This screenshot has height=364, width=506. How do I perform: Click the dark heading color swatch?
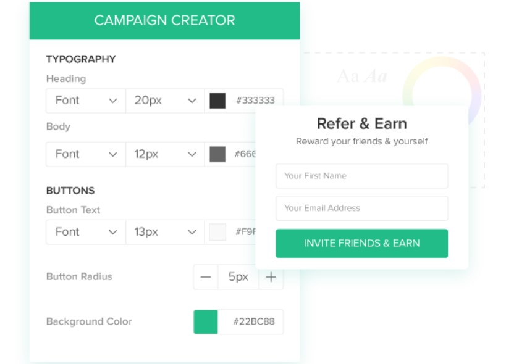tap(217, 101)
